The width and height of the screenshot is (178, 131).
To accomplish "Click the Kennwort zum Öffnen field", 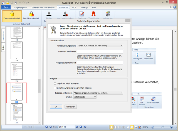I will tap(100, 52).
